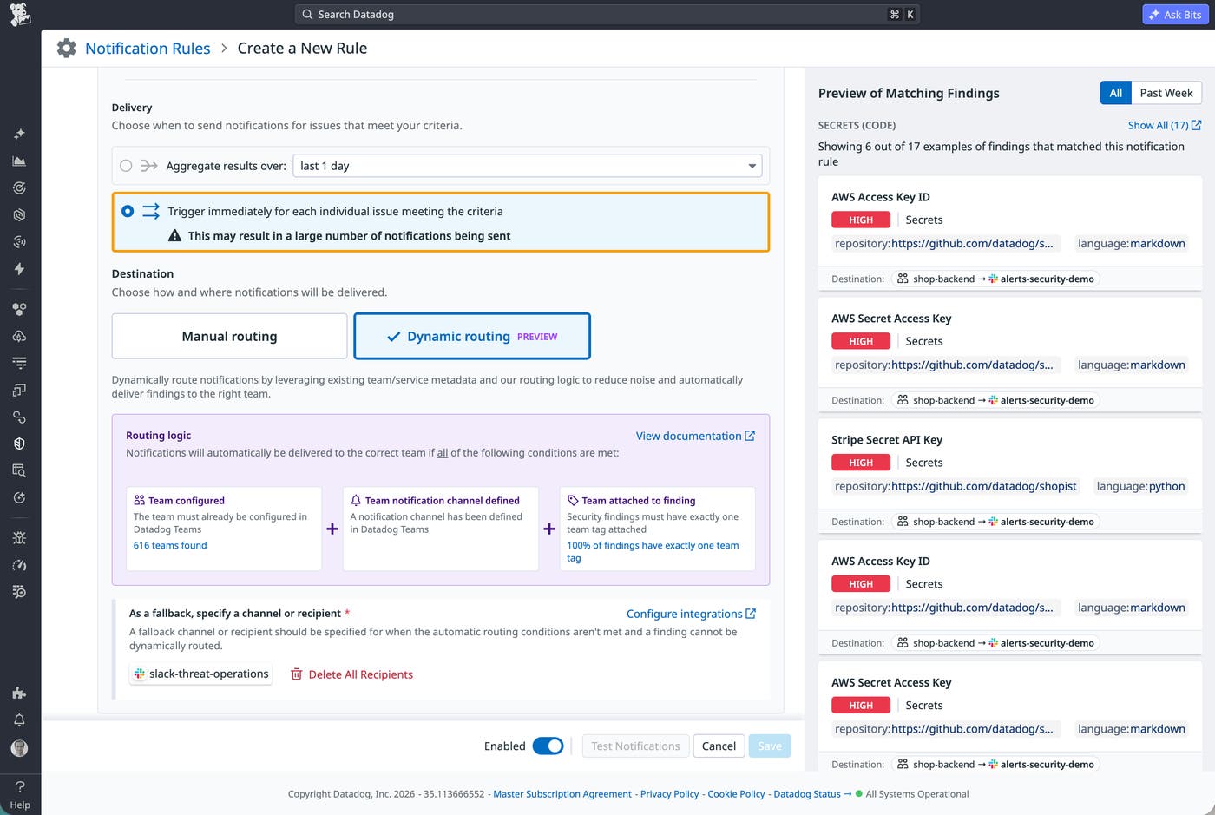1215x815 pixels.
Task: Open Master Subscription Agreement footer link
Action: pyautogui.click(x=562, y=793)
